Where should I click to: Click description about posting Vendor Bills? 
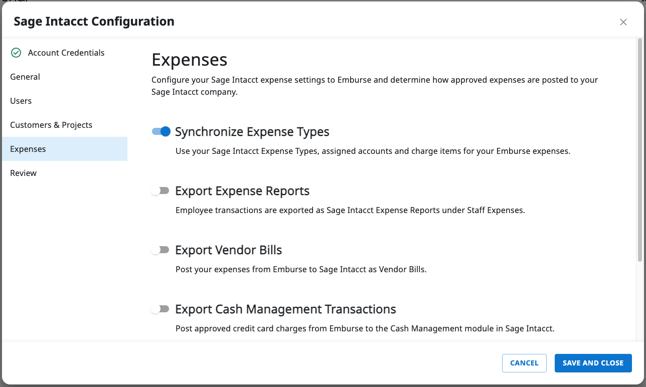pyautogui.click(x=301, y=270)
